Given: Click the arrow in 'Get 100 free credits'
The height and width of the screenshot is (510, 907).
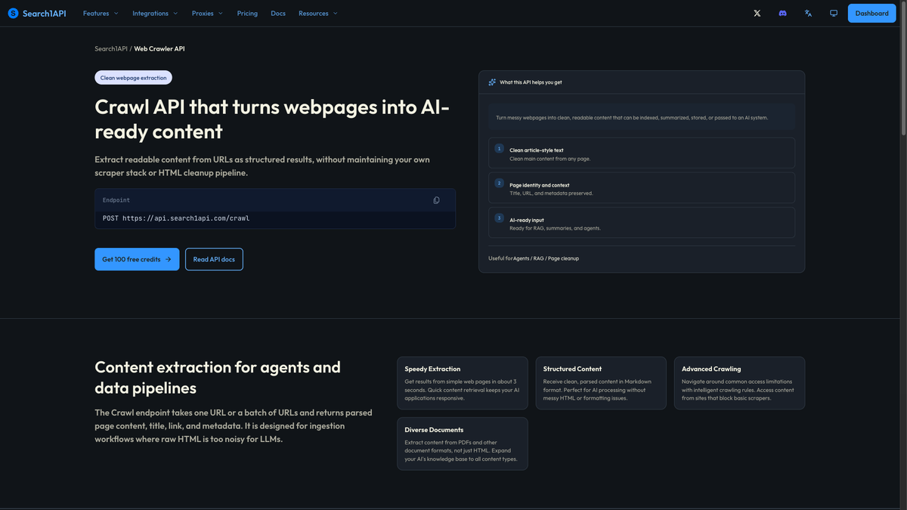Looking at the screenshot, I should coord(168,259).
